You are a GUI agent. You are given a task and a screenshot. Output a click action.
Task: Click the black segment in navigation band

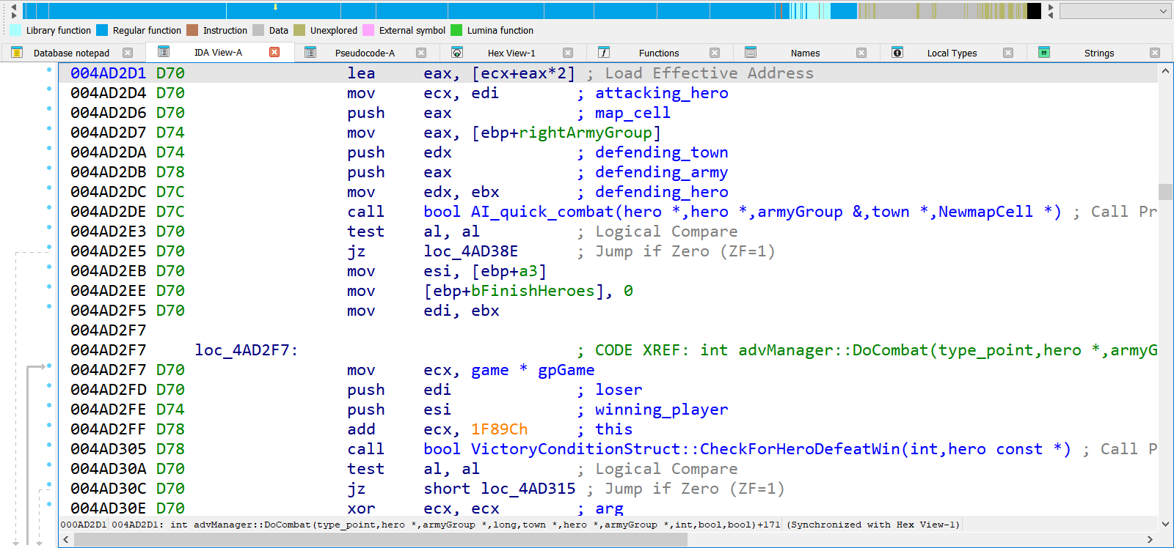[1034, 11]
